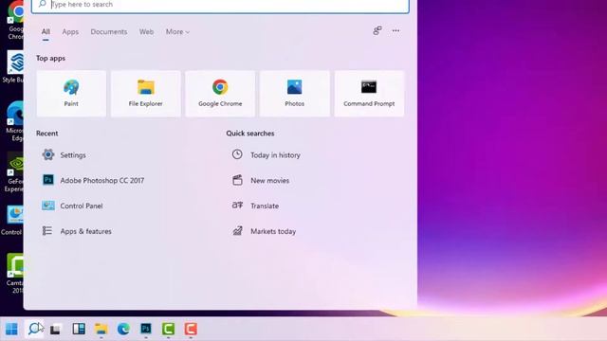This screenshot has height=341, width=607.
Task: Select New movies quick search
Action: (261, 180)
